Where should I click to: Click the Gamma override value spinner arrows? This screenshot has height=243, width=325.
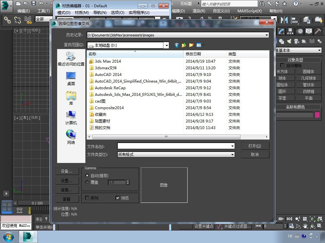(x=128, y=182)
